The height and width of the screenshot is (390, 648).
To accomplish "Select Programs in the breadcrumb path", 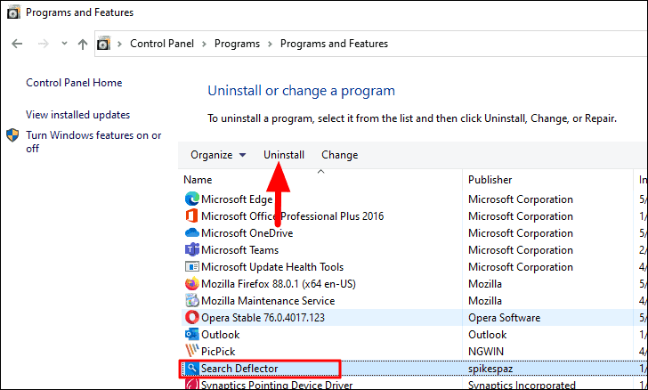I will click(237, 44).
